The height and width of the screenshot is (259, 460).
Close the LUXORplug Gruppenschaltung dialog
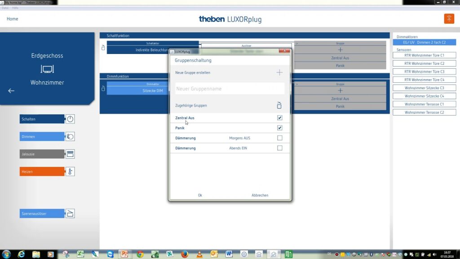click(x=284, y=51)
